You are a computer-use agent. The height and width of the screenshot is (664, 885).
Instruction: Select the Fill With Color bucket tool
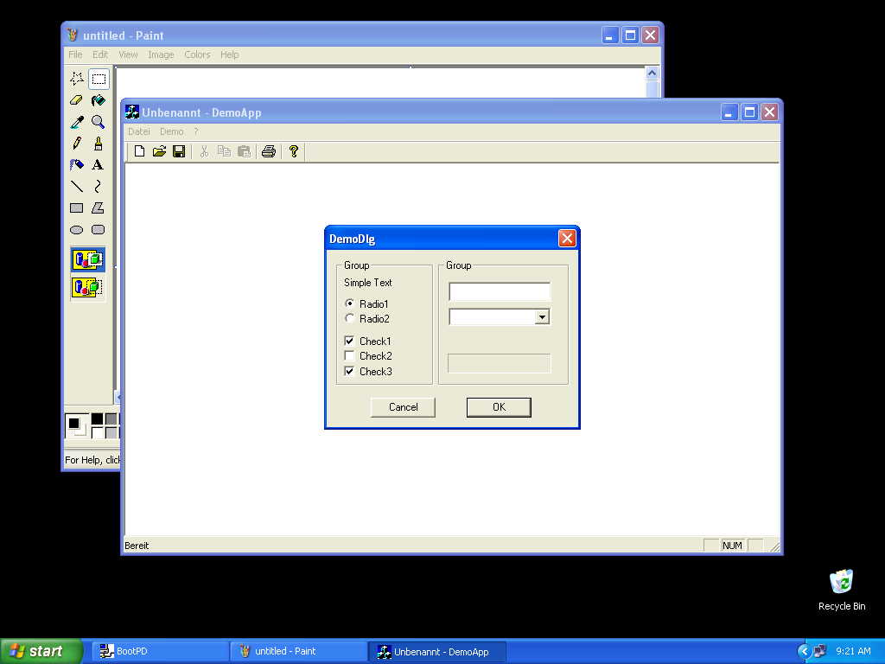tap(98, 100)
